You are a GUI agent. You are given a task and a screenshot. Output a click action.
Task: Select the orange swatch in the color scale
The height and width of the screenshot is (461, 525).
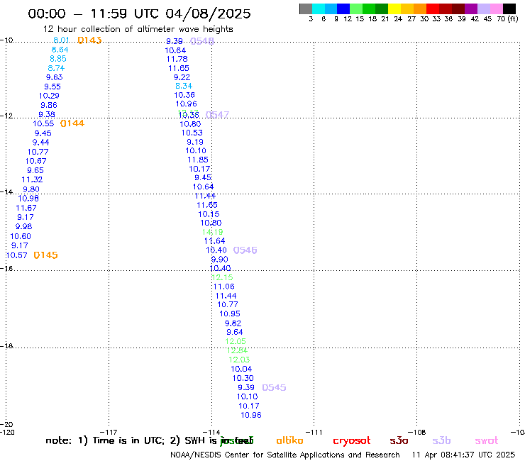coord(420,9)
